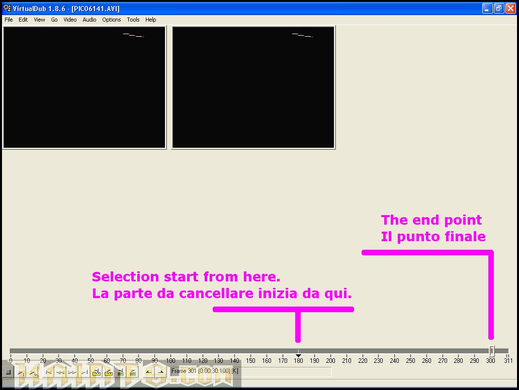The width and height of the screenshot is (519, 390).
Task: Click the Stop playback button
Action: pyautogui.click(x=8, y=372)
